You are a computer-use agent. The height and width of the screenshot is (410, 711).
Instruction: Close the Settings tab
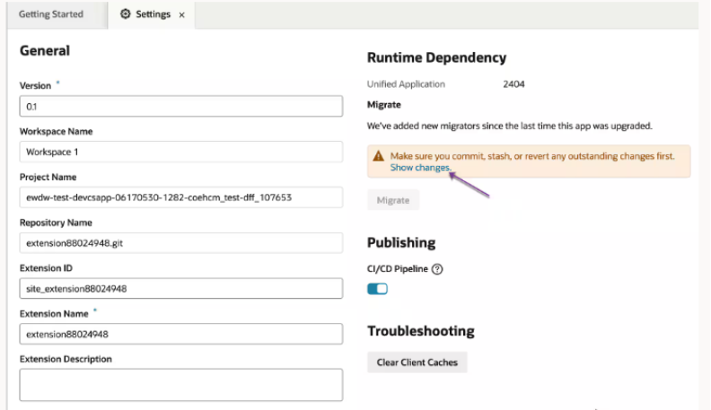[182, 15]
